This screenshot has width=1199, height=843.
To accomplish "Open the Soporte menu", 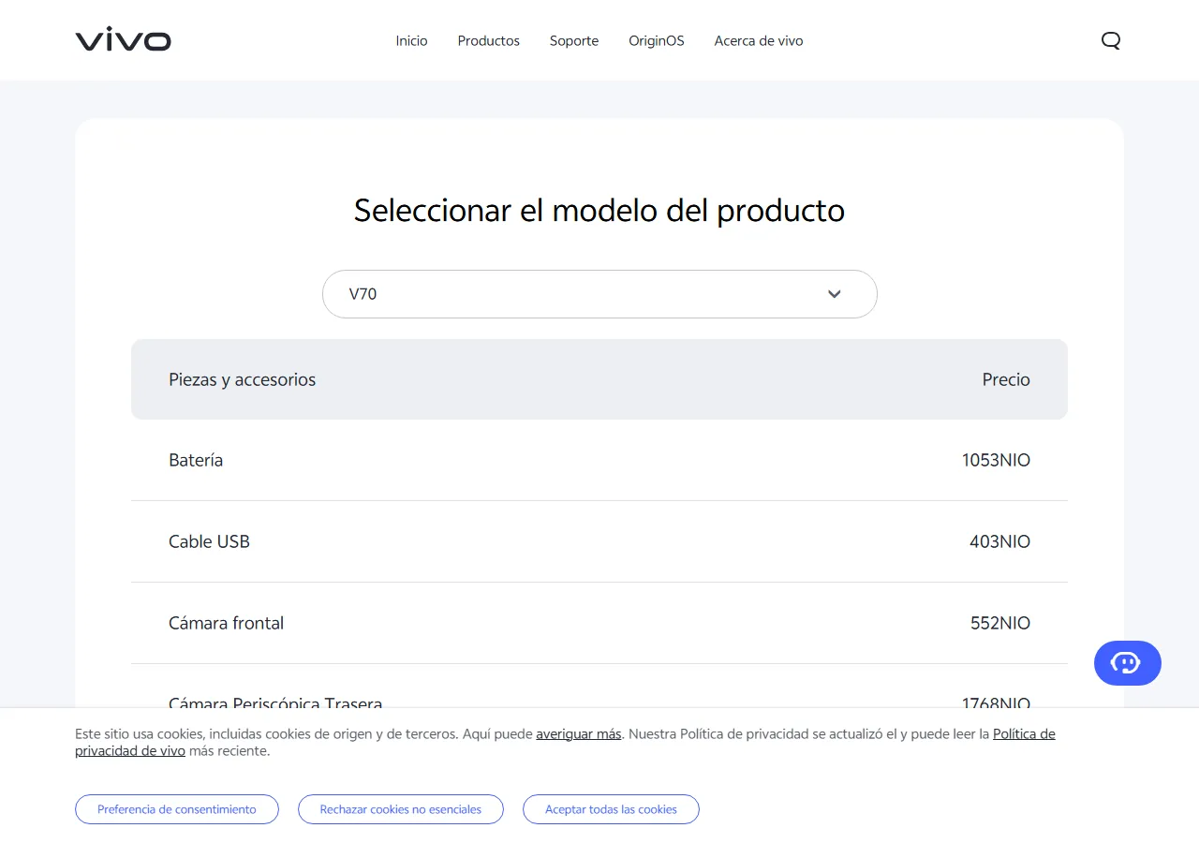I will (574, 40).
